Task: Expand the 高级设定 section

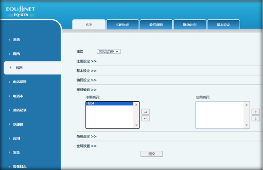Action: 86,136
